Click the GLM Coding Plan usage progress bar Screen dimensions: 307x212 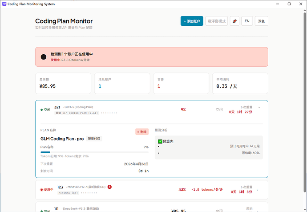click(x=94, y=152)
